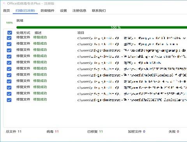Open the 联系我们 tab
The image size is (187, 142).
click(x=99, y=11)
